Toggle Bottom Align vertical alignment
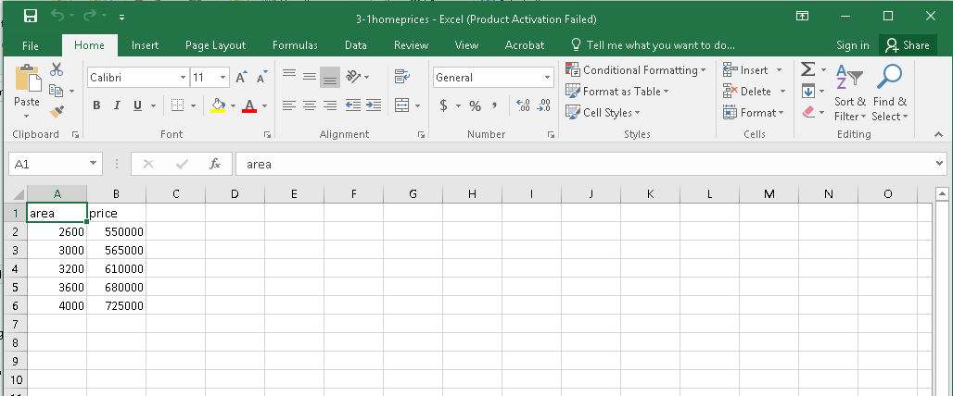953x396 pixels. 330,77
